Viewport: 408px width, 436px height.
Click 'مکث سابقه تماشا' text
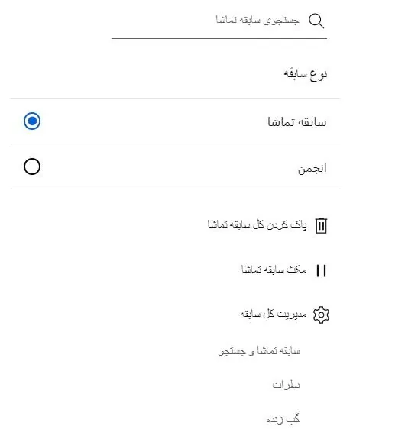(274, 270)
